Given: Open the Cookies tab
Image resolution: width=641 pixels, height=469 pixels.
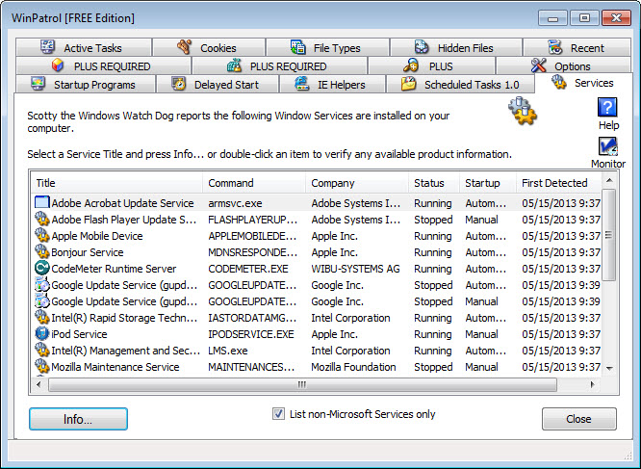Looking at the screenshot, I should 209,47.
